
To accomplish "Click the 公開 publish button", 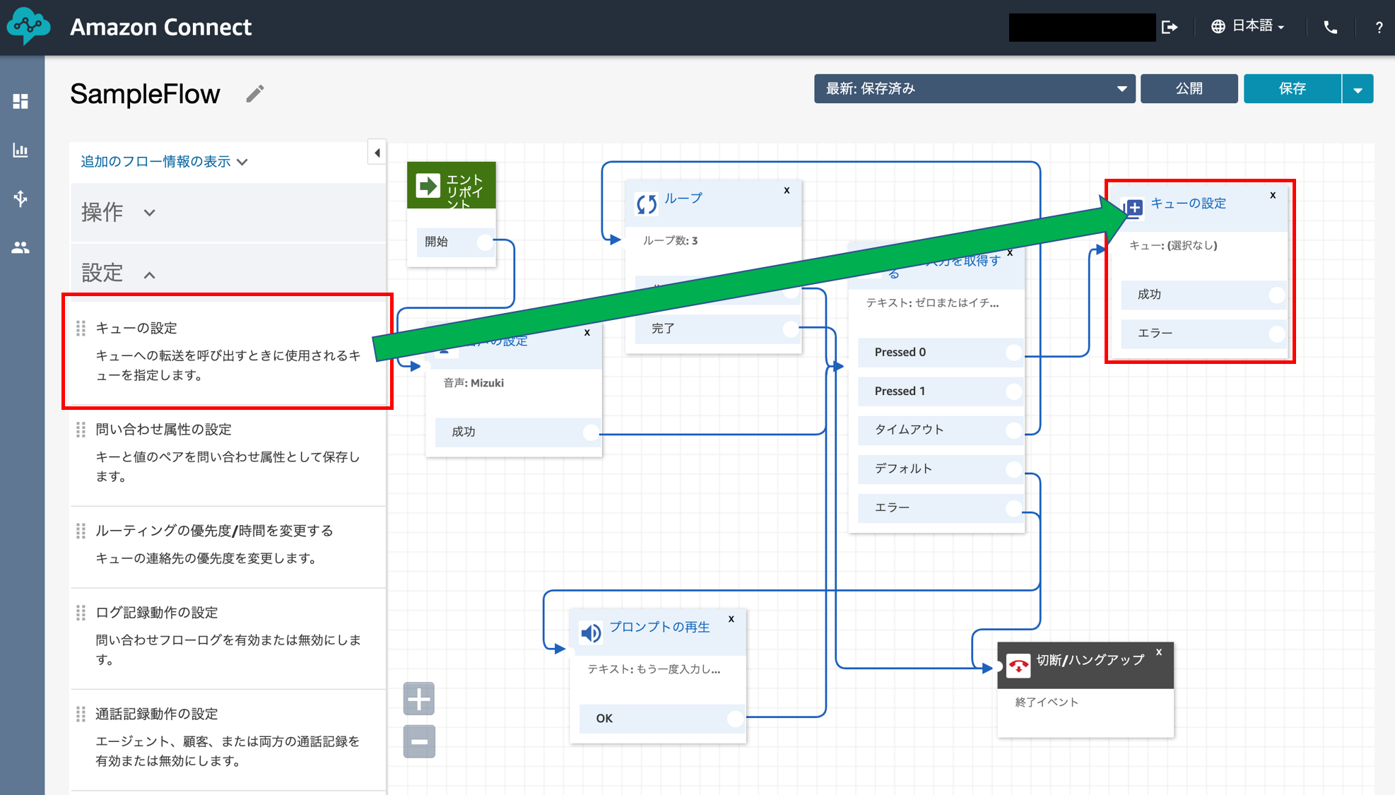I will (x=1189, y=88).
